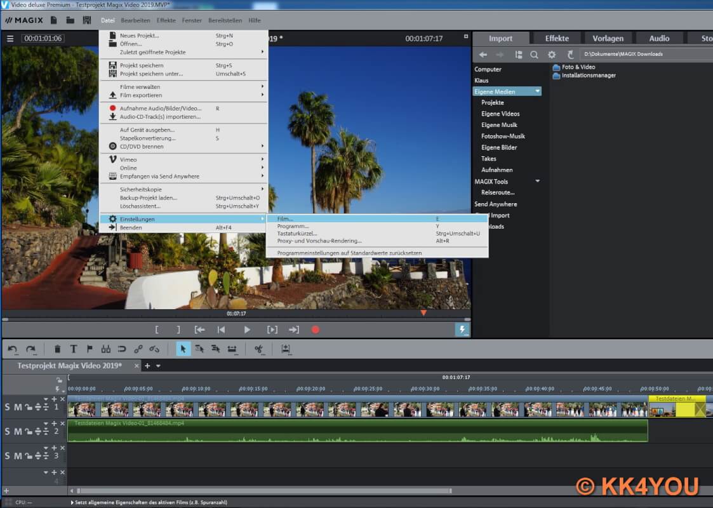The height and width of the screenshot is (508, 713).
Task: Click the orange playhead marker on preview scrubber
Action: 423,312
